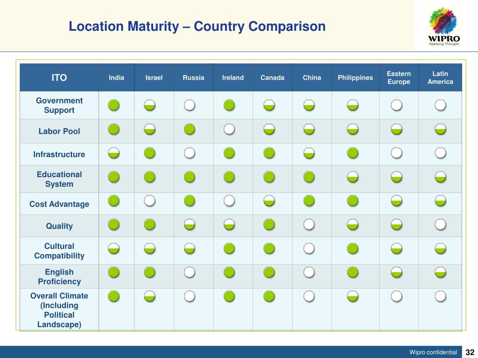The image size is (478, 358).
Task: Click Latin America's English Proficiency circle
Action: pyautogui.click(x=441, y=272)
